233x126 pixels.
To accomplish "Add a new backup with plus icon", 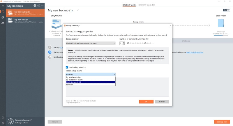I will pyautogui.click(x=35, y=6).
